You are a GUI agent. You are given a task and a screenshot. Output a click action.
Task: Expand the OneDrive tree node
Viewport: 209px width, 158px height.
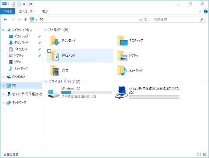coord(3,77)
